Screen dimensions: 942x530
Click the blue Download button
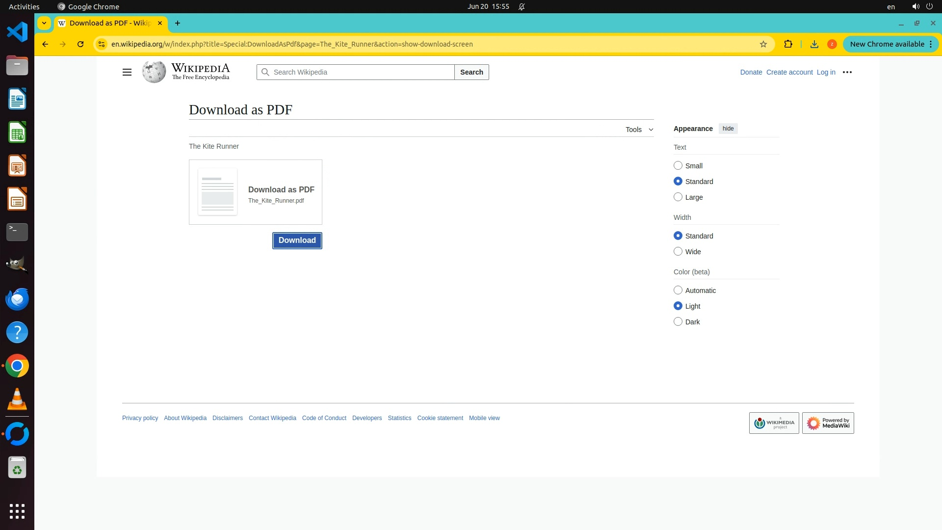[x=297, y=240]
